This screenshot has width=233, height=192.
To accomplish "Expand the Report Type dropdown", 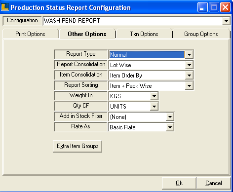I will coord(189,54).
